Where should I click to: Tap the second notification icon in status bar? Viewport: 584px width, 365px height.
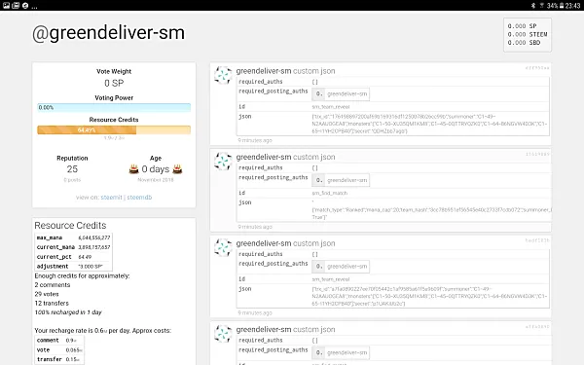16,5
